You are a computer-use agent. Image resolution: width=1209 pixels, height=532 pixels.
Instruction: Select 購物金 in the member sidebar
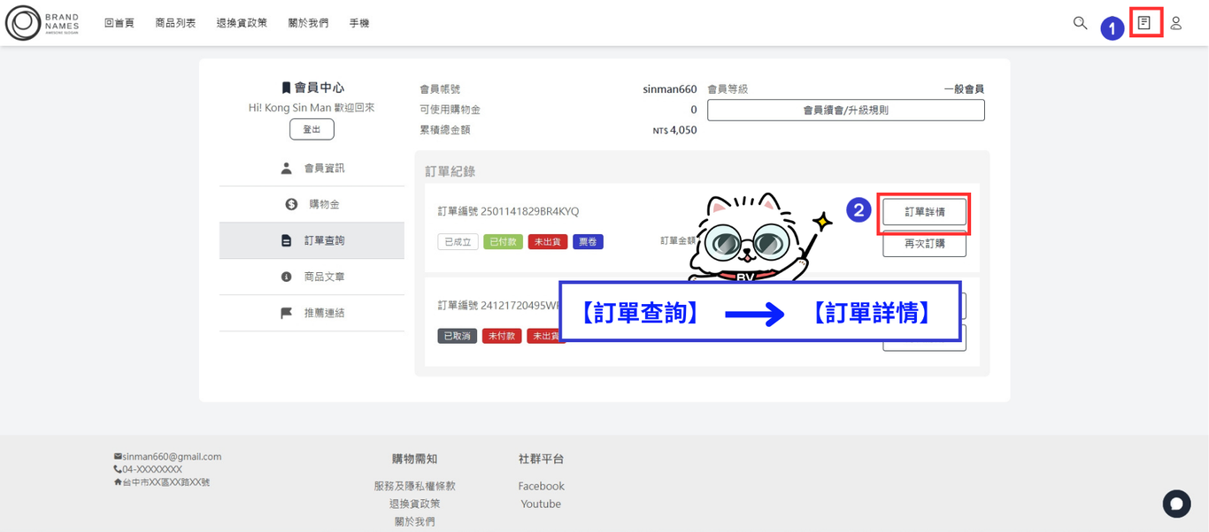click(x=312, y=204)
